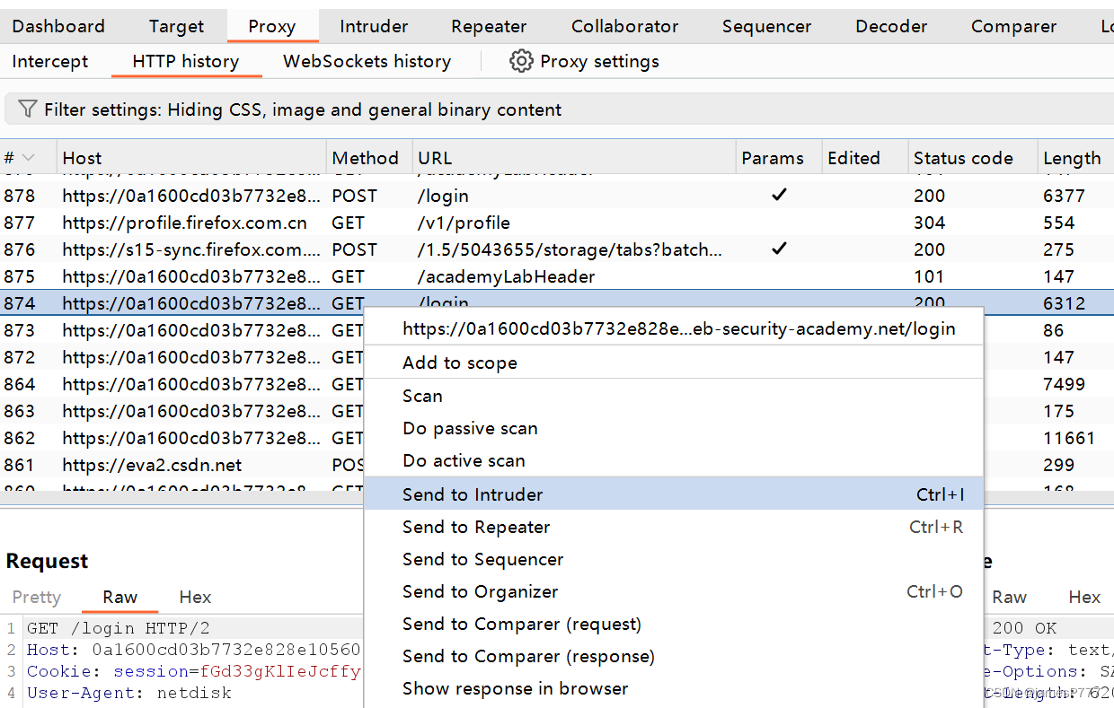Switch to the Dashboard tab
Screen dimensions: 1114x708
pyautogui.click(x=57, y=26)
